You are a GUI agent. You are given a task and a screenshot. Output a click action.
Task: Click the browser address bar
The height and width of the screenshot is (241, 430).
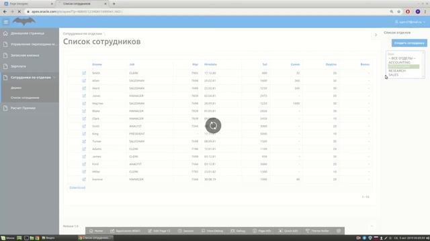pyautogui.click(x=206, y=11)
